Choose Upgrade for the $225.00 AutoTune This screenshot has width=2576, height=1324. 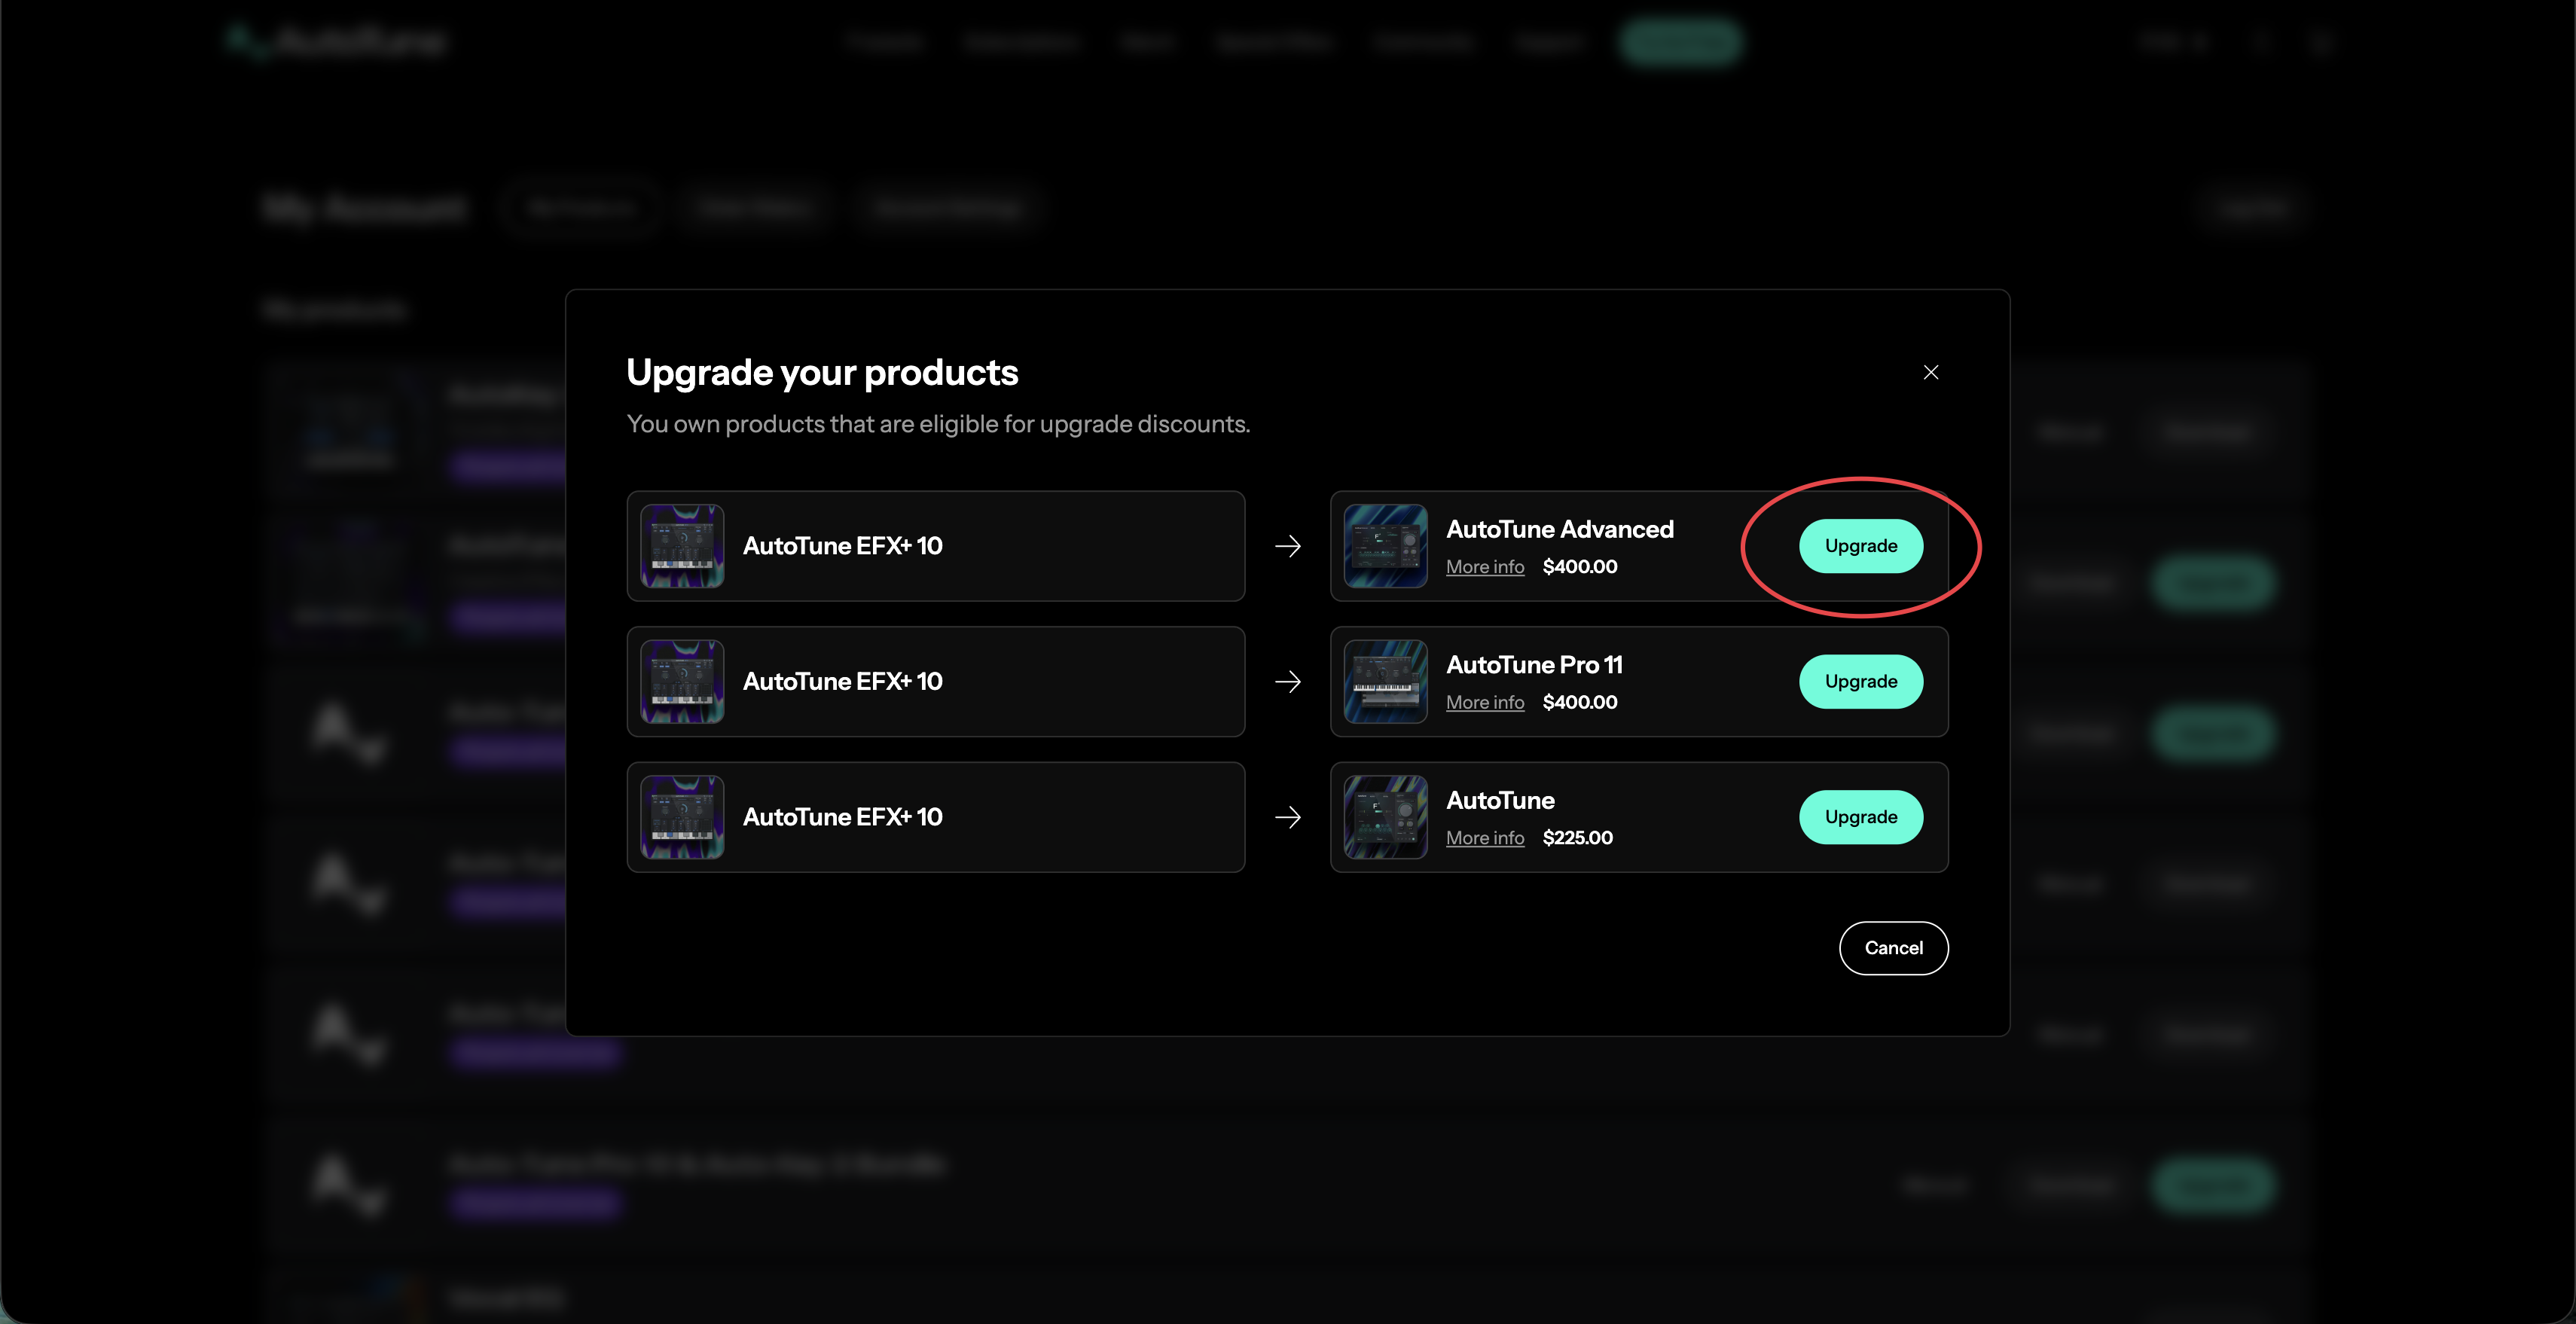1861,817
